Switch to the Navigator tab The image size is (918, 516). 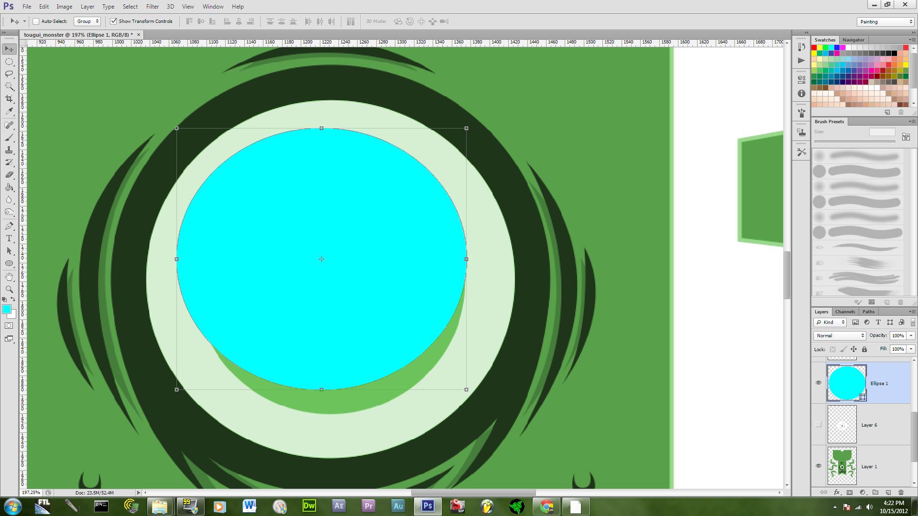[853, 40]
